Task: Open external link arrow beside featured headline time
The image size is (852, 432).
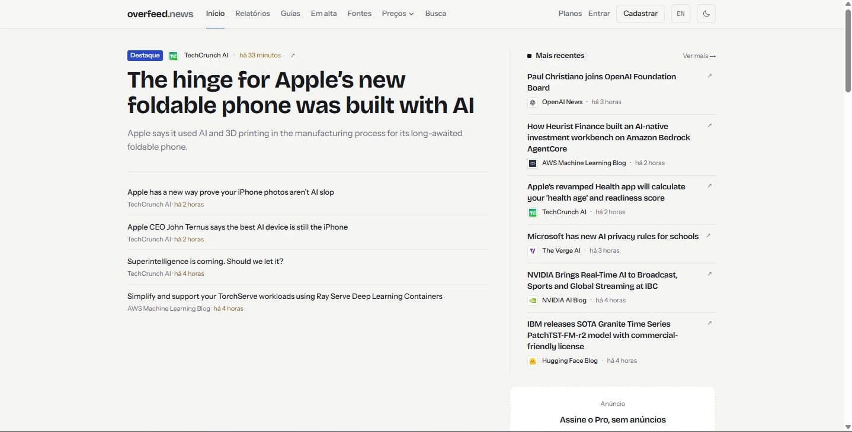Action: [x=293, y=56]
